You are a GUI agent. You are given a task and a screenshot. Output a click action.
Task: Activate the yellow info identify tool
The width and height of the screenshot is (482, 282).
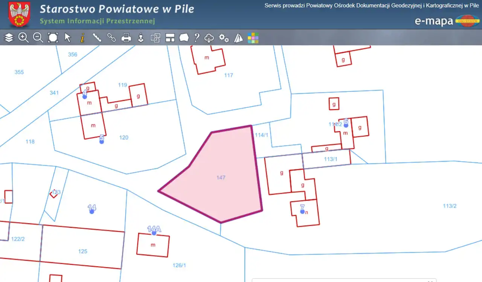[x=82, y=38]
